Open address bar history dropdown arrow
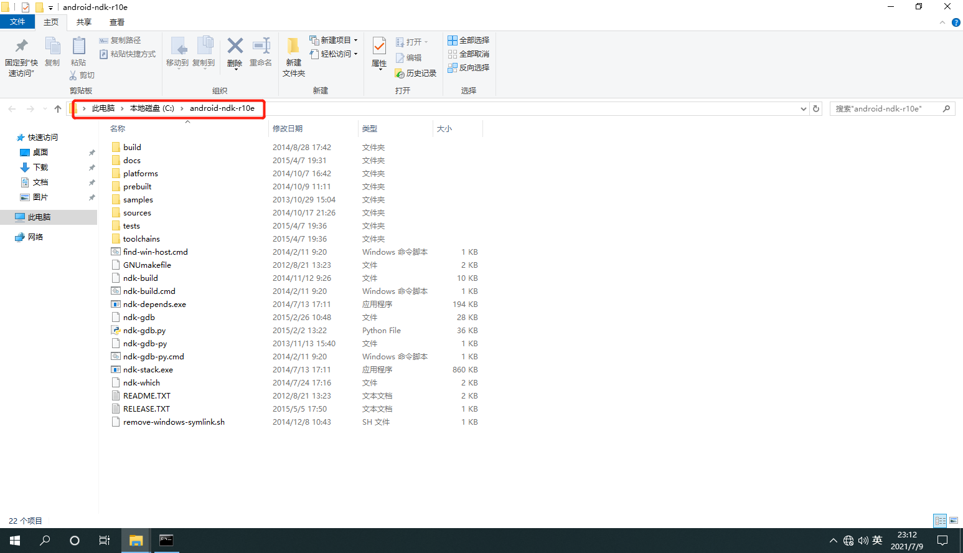The image size is (963, 553). 803,108
